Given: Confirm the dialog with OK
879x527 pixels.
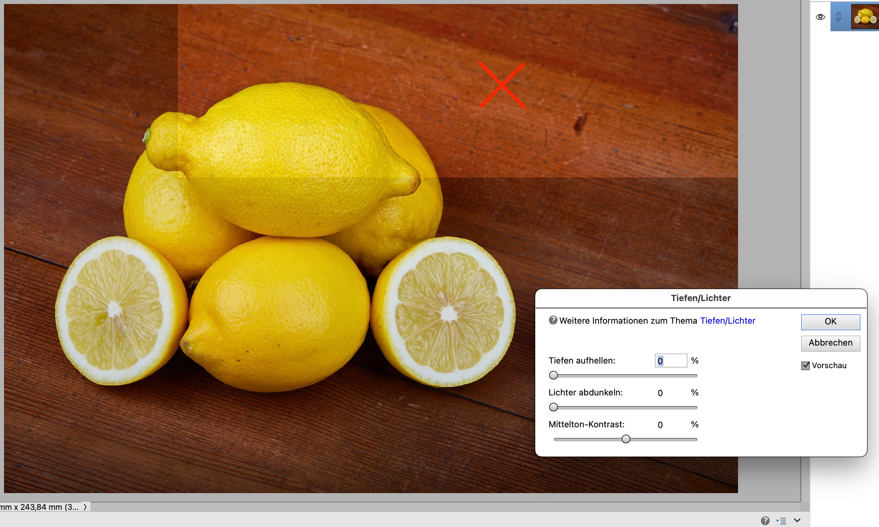Looking at the screenshot, I should point(830,321).
